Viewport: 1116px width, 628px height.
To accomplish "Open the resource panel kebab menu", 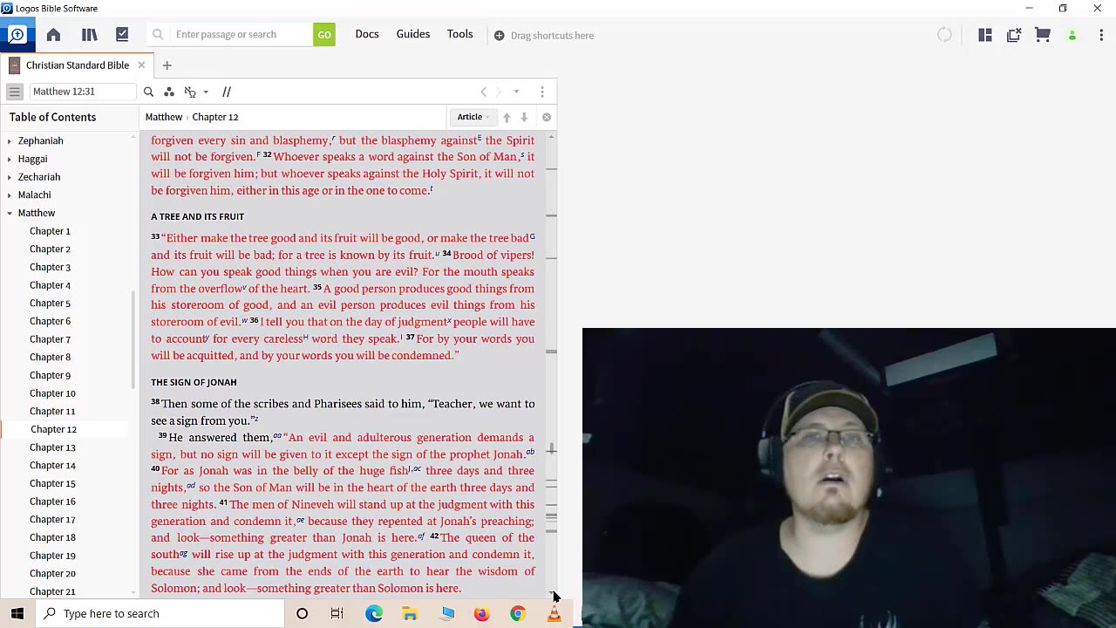I will [542, 92].
